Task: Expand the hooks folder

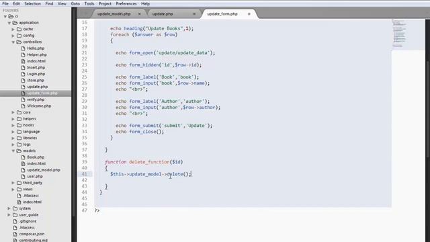Action: 13,125
